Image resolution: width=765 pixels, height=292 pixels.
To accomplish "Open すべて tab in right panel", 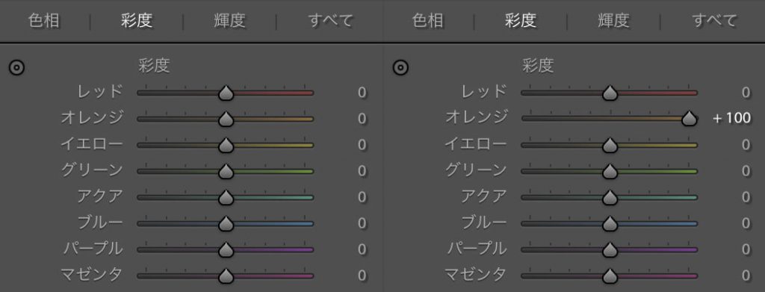I will [715, 21].
